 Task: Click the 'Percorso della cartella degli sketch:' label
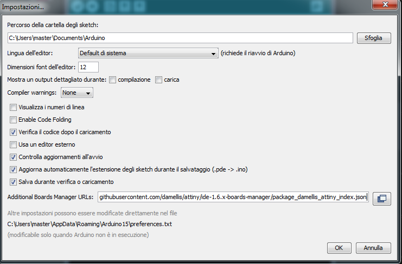click(53, 25)
